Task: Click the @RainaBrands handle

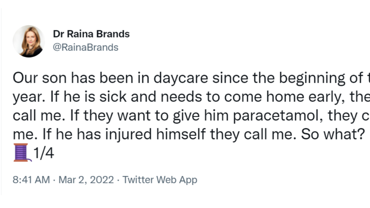Action: pyautogui.click(x=85, y=47)
